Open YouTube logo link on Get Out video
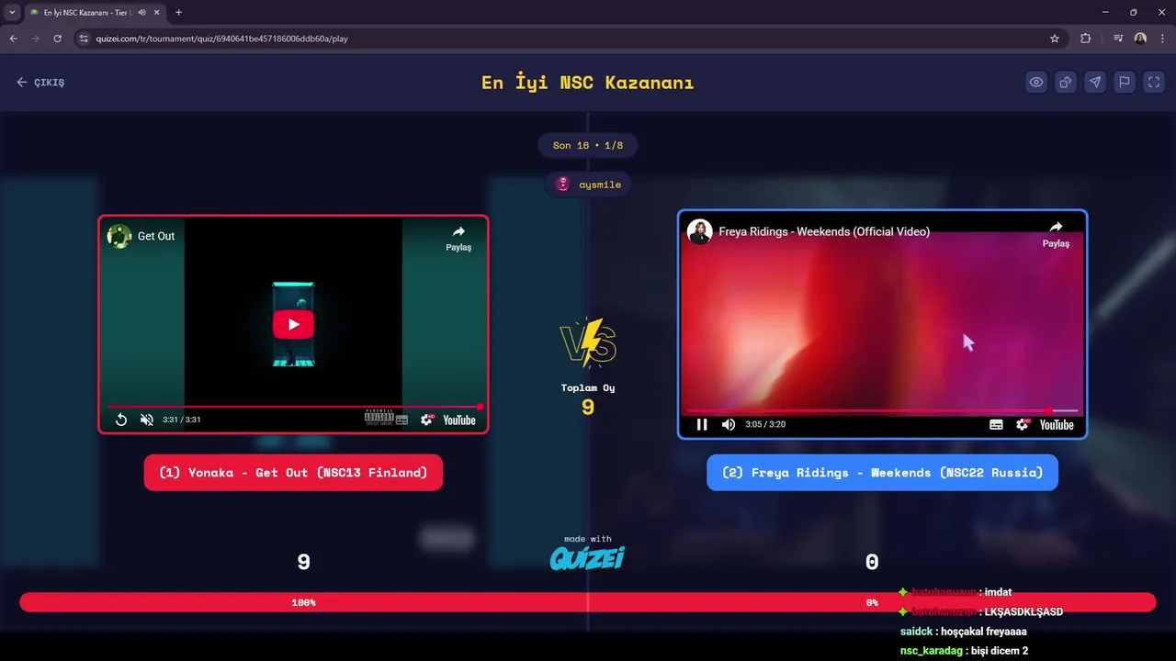1176x661 pixels. click(x=458, y=420)
